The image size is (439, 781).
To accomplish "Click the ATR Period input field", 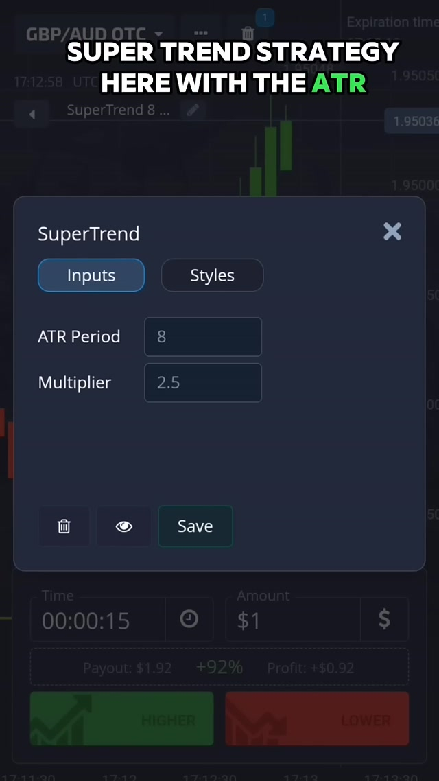I will (203, 337).
